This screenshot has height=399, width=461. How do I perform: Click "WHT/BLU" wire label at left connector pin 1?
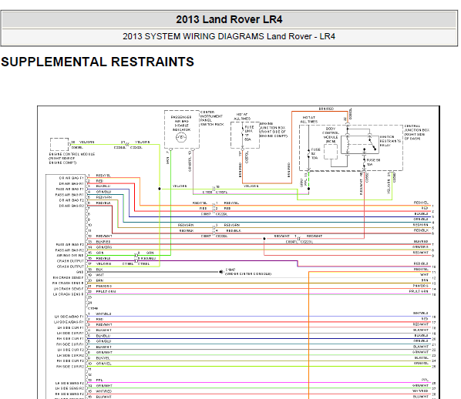tap(103, 313)
